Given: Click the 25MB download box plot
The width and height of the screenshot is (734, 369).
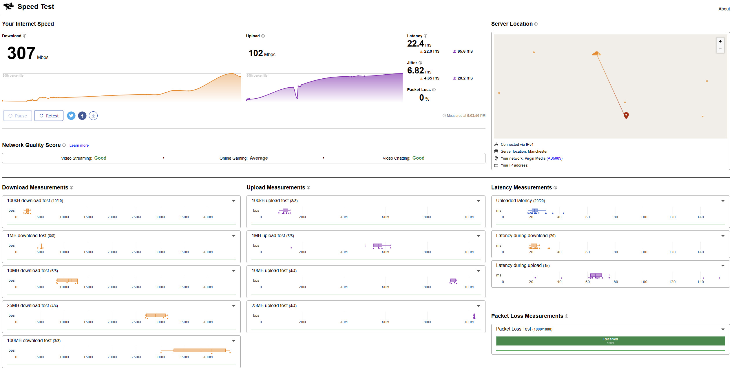Looking at the screenshot, I should (156, 315).
